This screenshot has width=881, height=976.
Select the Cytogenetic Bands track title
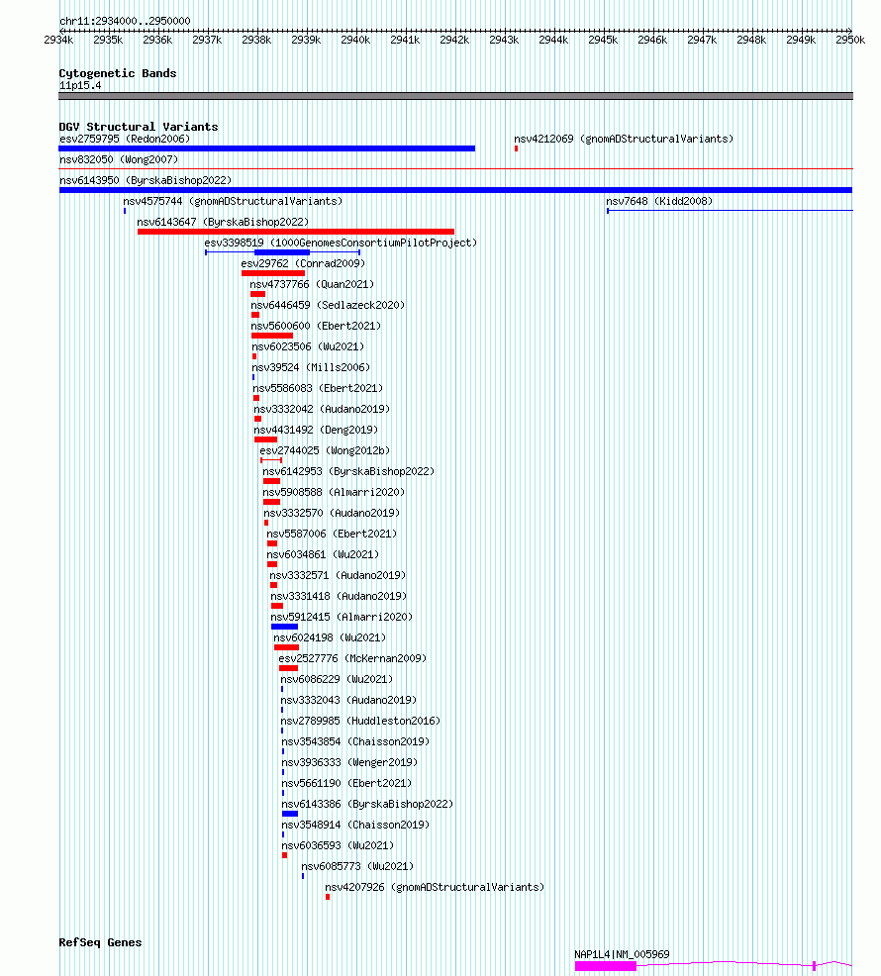coord(118,73)
